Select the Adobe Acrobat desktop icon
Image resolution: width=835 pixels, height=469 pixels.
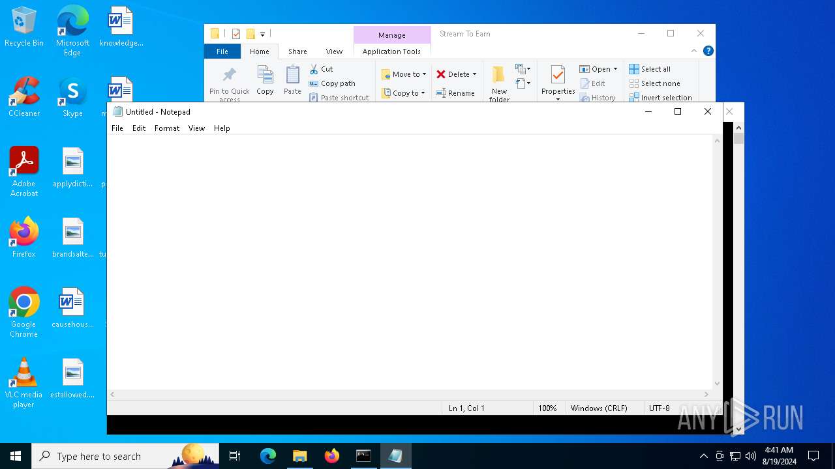click(x=24, y=172)
